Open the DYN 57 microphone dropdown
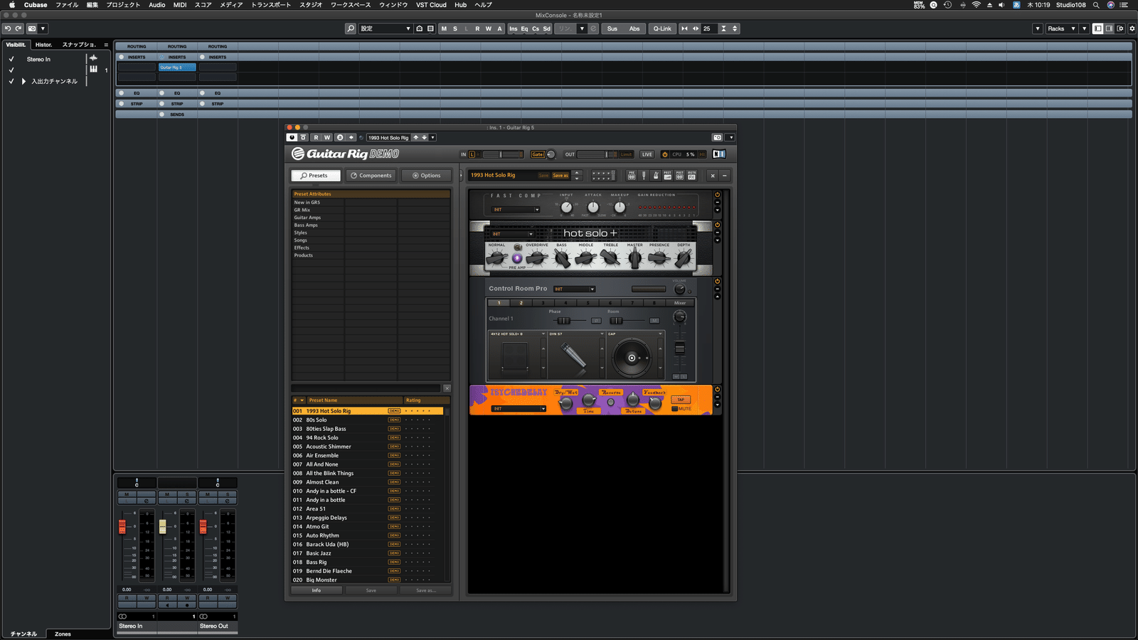 [576, 334]
